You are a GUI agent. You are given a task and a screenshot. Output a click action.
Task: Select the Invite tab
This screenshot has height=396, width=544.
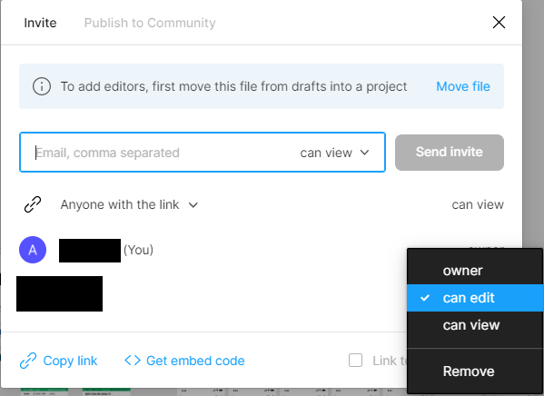(40, 23)
